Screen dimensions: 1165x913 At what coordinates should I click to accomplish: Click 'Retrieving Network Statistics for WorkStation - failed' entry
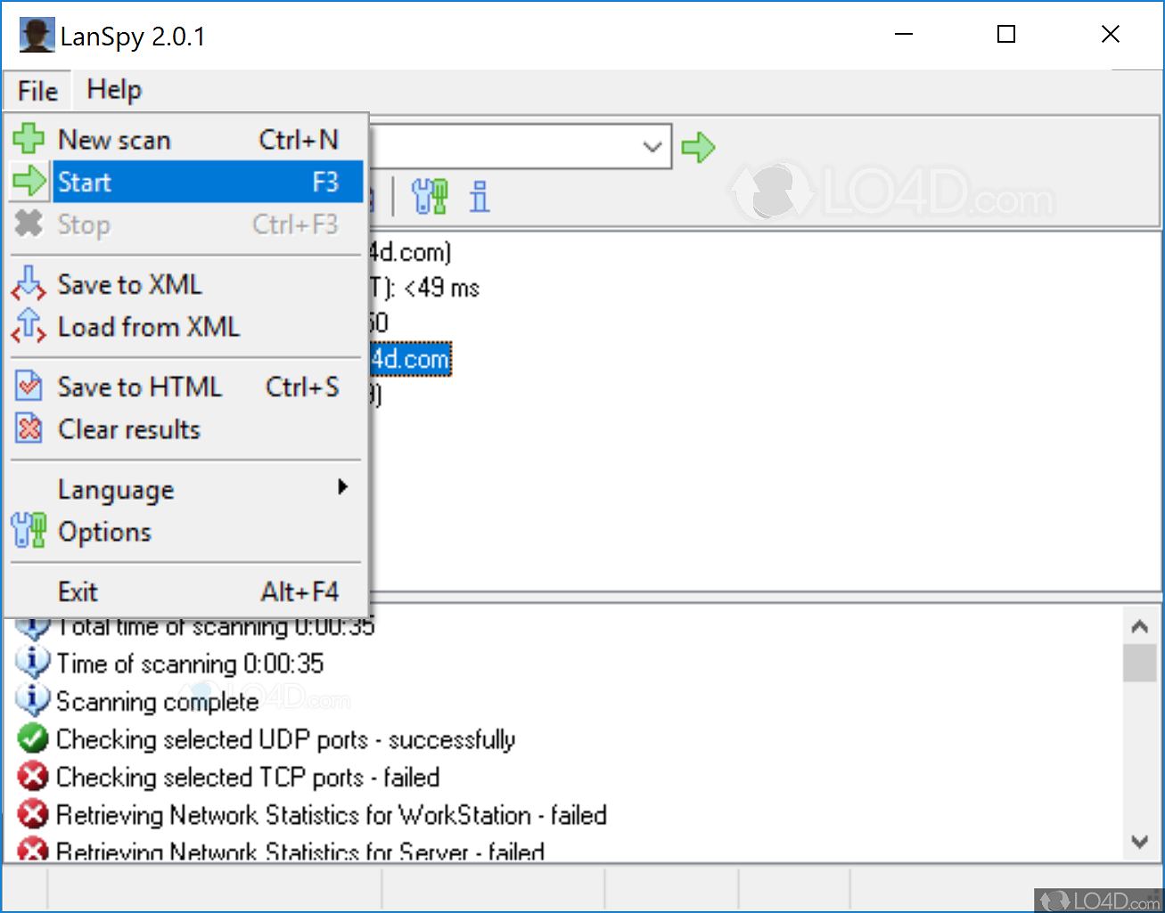coord(332,815)
